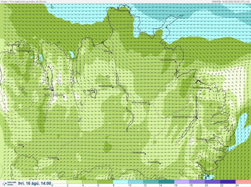This screenshot has width=251, height=187.
Task: Click the 0–2 m/s legend color
Action: coord(59,182)
